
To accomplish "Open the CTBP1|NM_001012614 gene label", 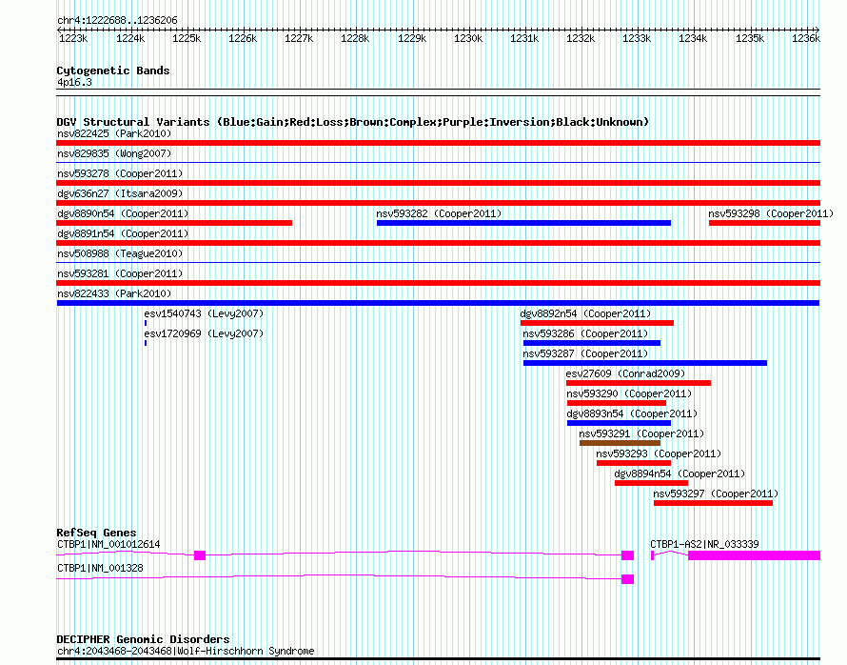I will (x=108, y=544).
